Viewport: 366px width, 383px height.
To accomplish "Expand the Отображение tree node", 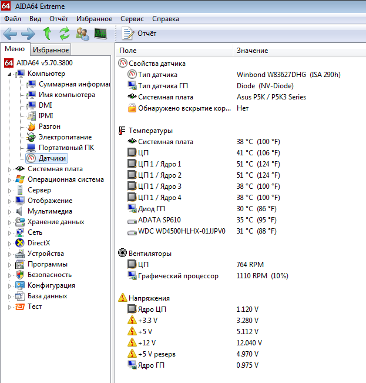I will pos(9,201).
